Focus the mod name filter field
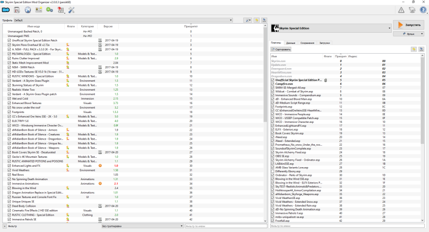This screenshot has width=429, height=232. [x=226, y=226]
